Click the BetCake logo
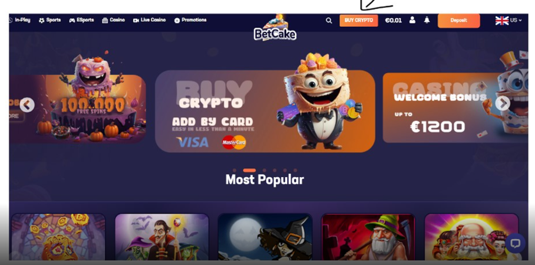The image size is (535, 265). coord(274,28)
